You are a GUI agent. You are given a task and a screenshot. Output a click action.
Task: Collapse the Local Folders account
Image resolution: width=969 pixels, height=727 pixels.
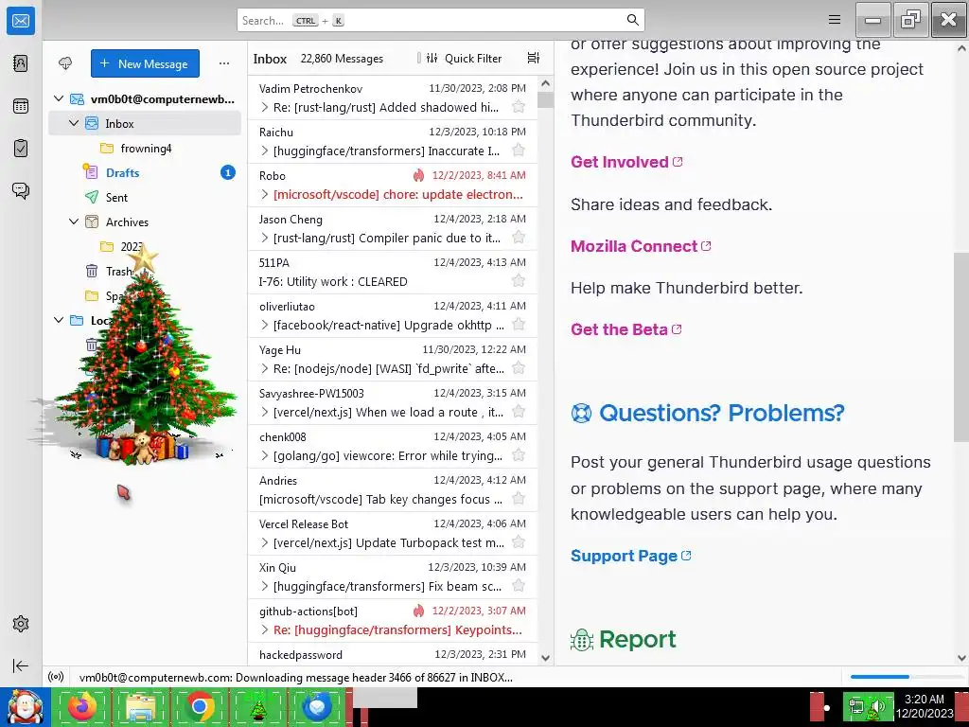pos(59,320)
